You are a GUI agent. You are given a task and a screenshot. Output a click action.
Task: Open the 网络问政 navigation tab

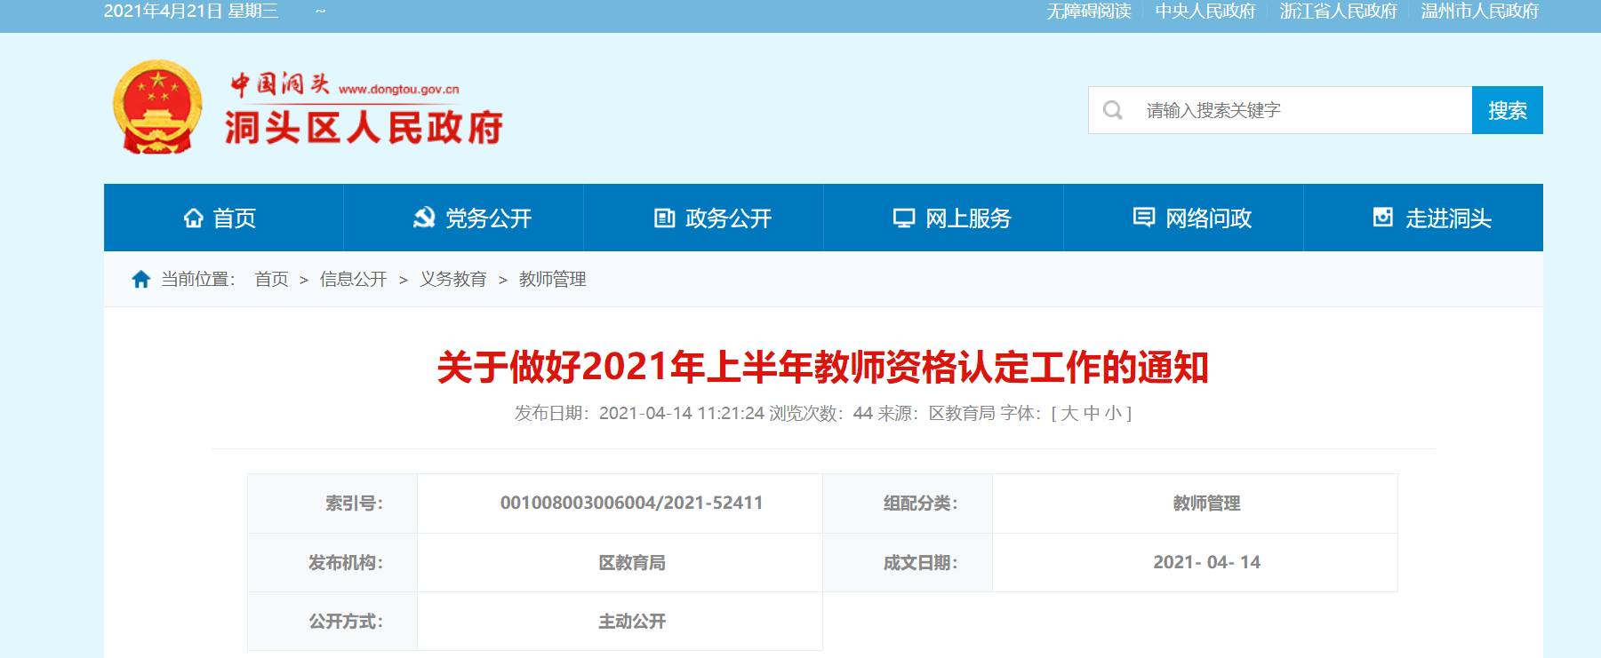click(1184, 218)
